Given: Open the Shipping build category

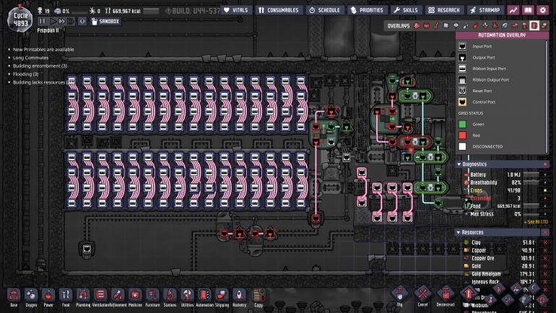Looking at the screenshot, I should pyautogui.click(x=222, y=296).
